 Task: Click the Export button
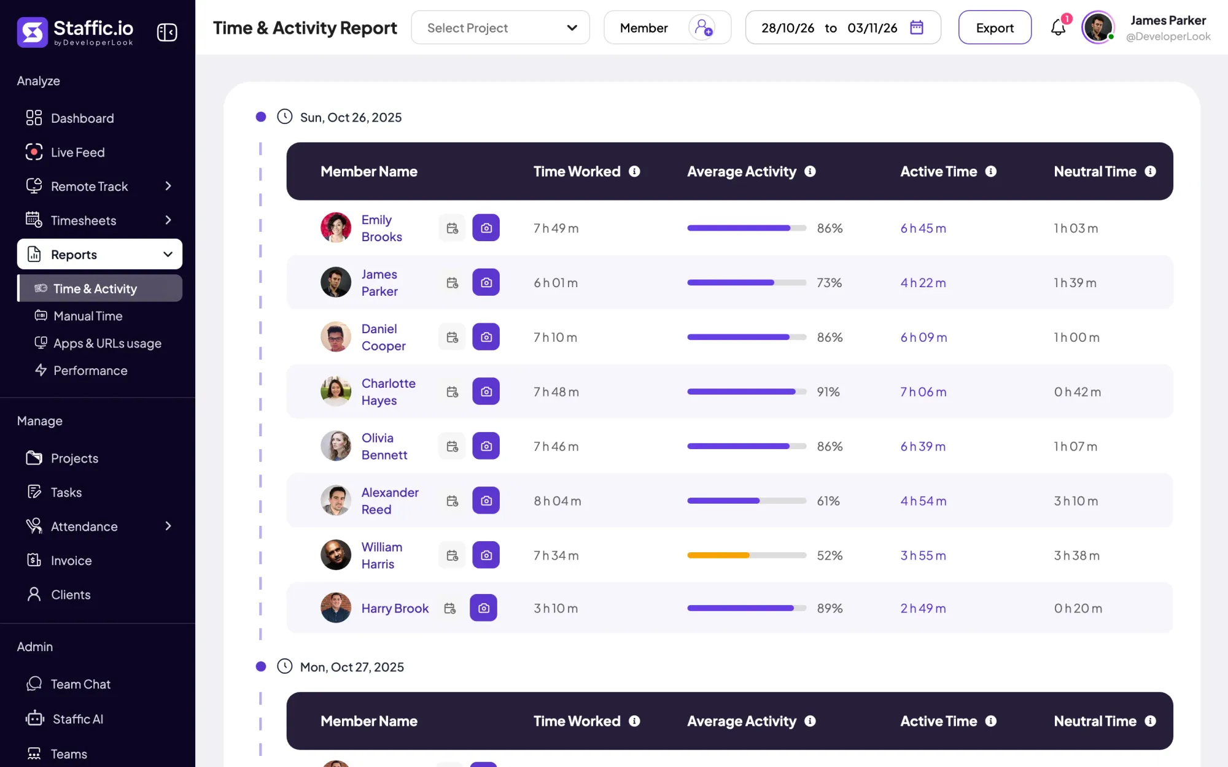coord(995,28)
